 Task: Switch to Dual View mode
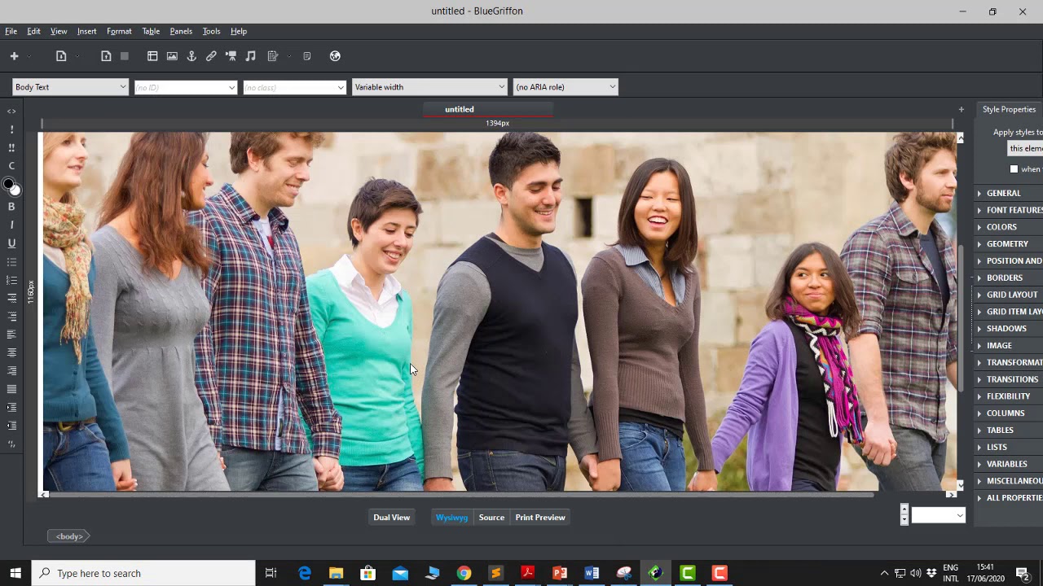tap(391, 518)
